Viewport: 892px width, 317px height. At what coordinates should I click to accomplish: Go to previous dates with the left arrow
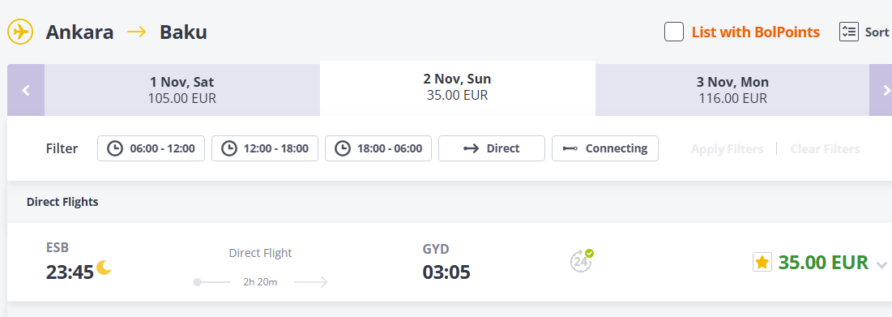[26, 90]
